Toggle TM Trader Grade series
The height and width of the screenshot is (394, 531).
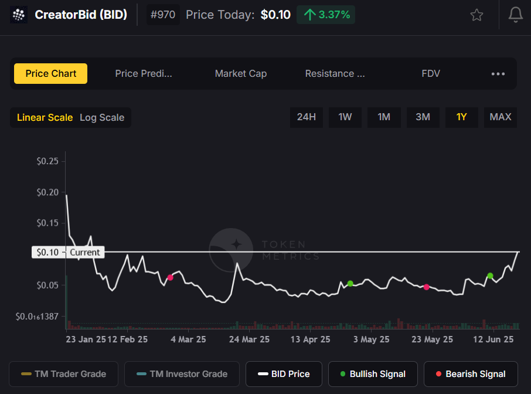coord(64,374)
